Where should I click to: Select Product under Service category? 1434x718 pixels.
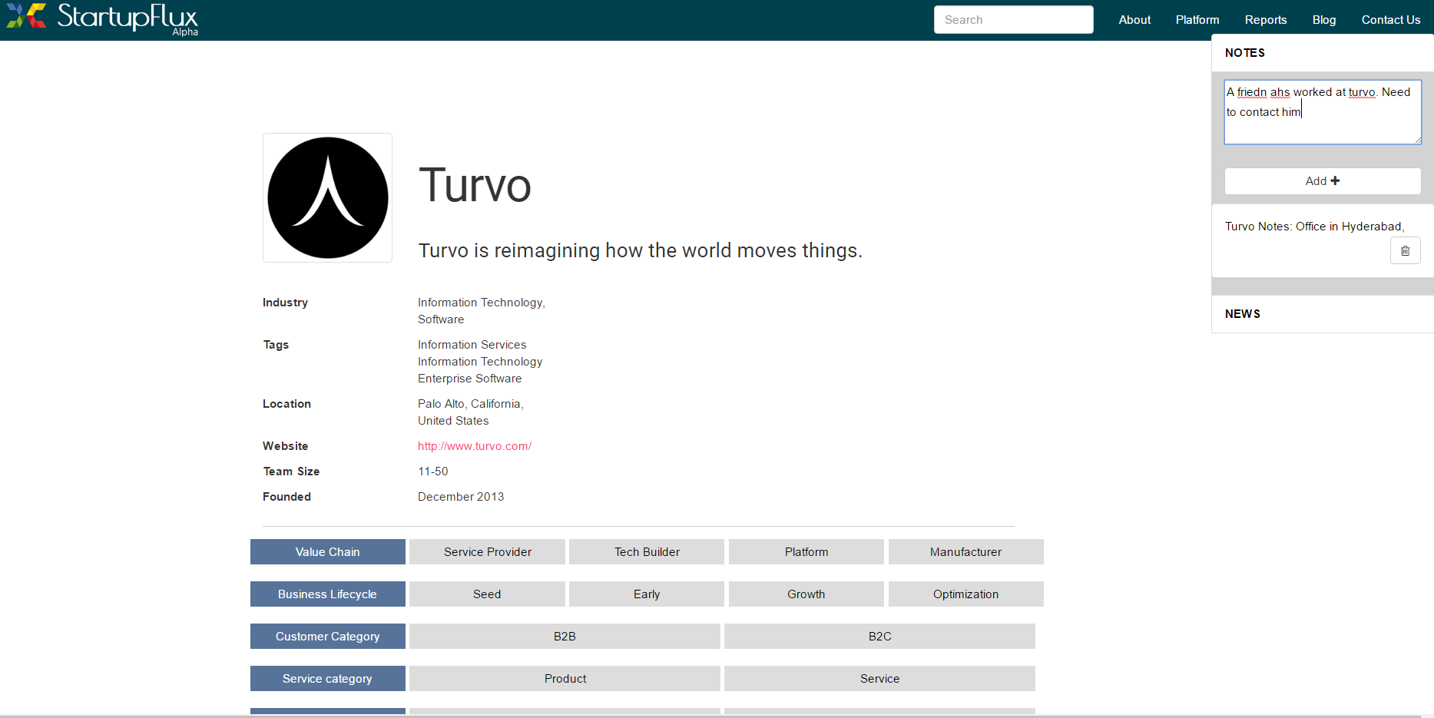pos(565,679)
